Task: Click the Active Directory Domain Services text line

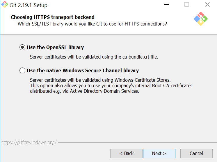Action: [x=85, y=91]
